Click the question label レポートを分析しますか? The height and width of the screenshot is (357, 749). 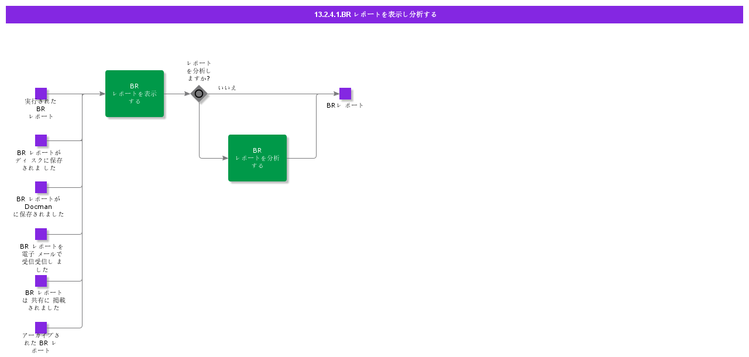coord(199,71)
